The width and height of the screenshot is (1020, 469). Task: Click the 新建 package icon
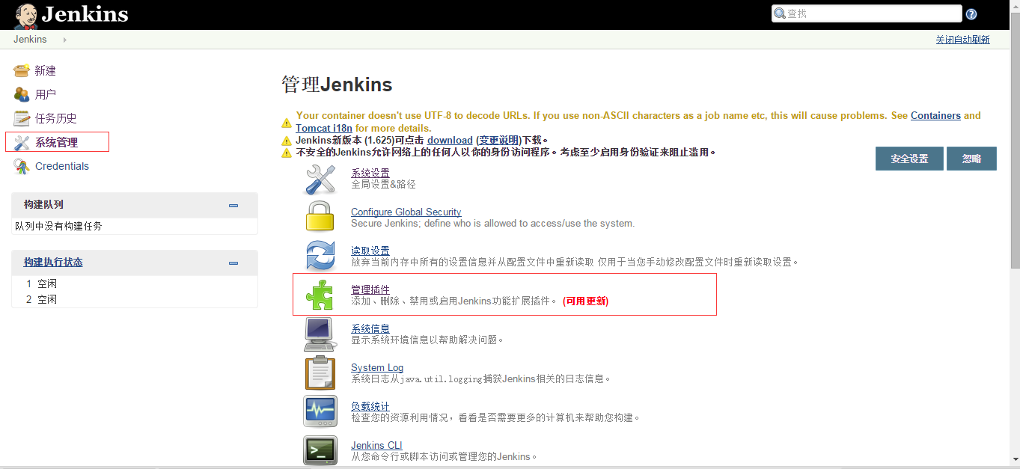click(x=21, y=70)
